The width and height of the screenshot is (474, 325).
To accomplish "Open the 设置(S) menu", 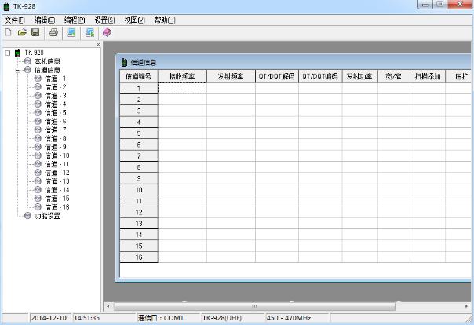I will pos(104,20).
